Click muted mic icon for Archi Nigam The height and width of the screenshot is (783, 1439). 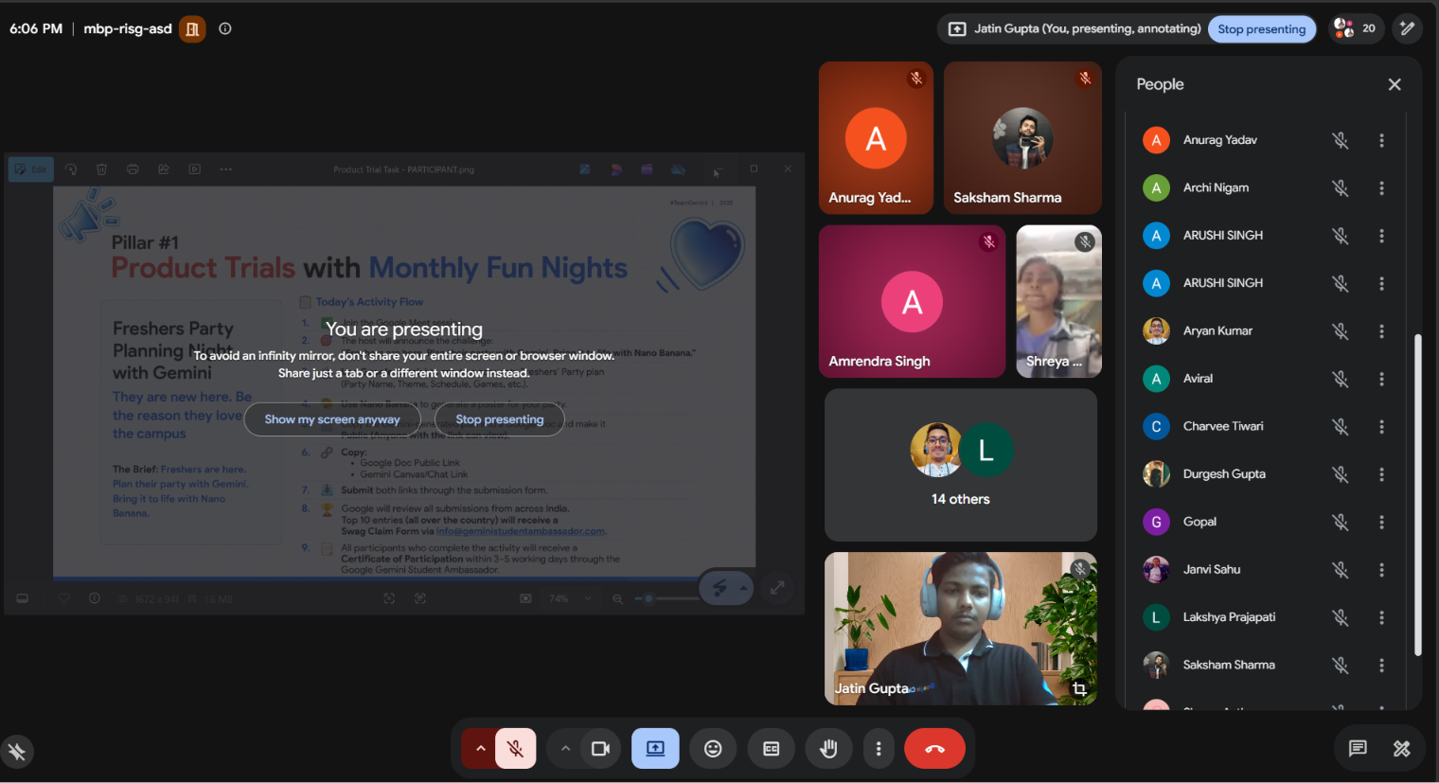pos(1341,187)
